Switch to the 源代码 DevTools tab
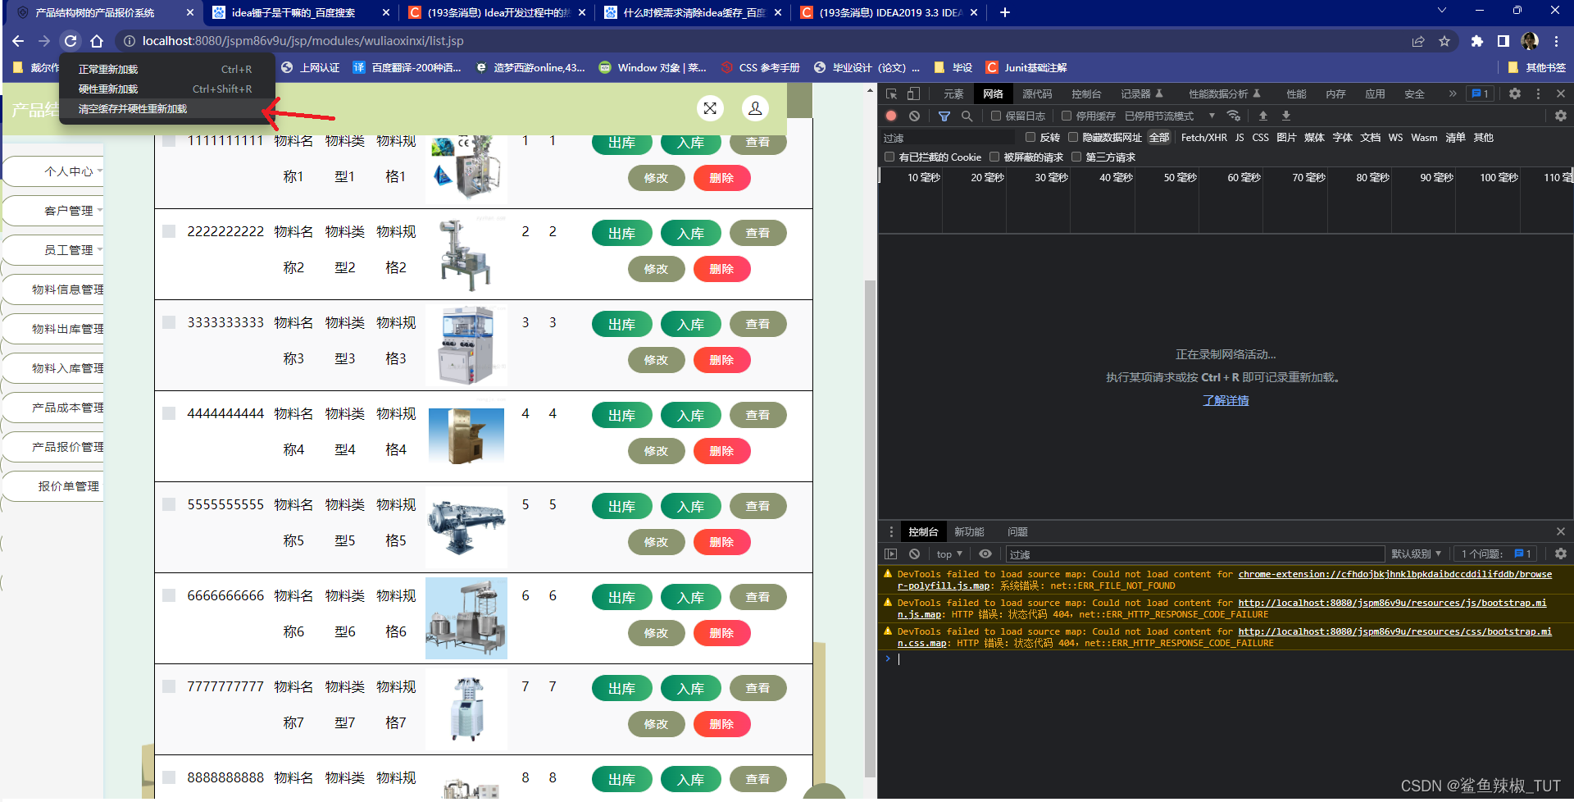 pyautogui.click(x=1037, y=94)
